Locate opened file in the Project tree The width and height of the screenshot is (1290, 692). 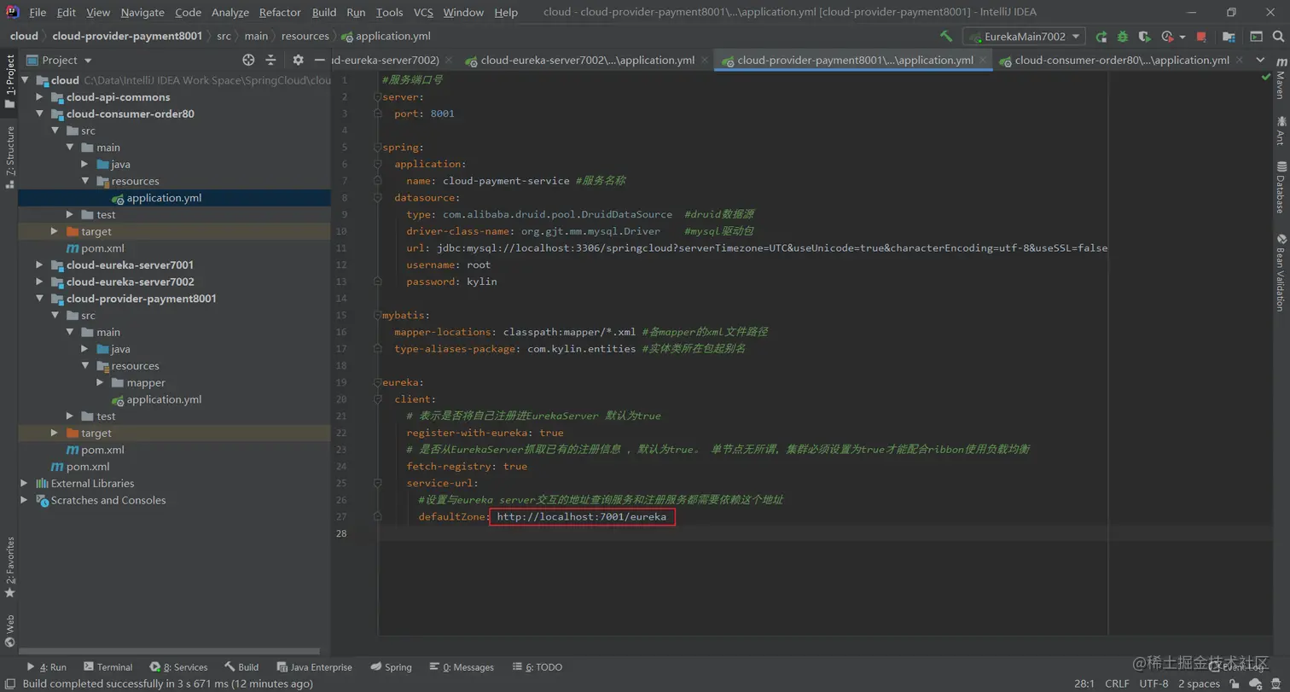pos(248,60)
